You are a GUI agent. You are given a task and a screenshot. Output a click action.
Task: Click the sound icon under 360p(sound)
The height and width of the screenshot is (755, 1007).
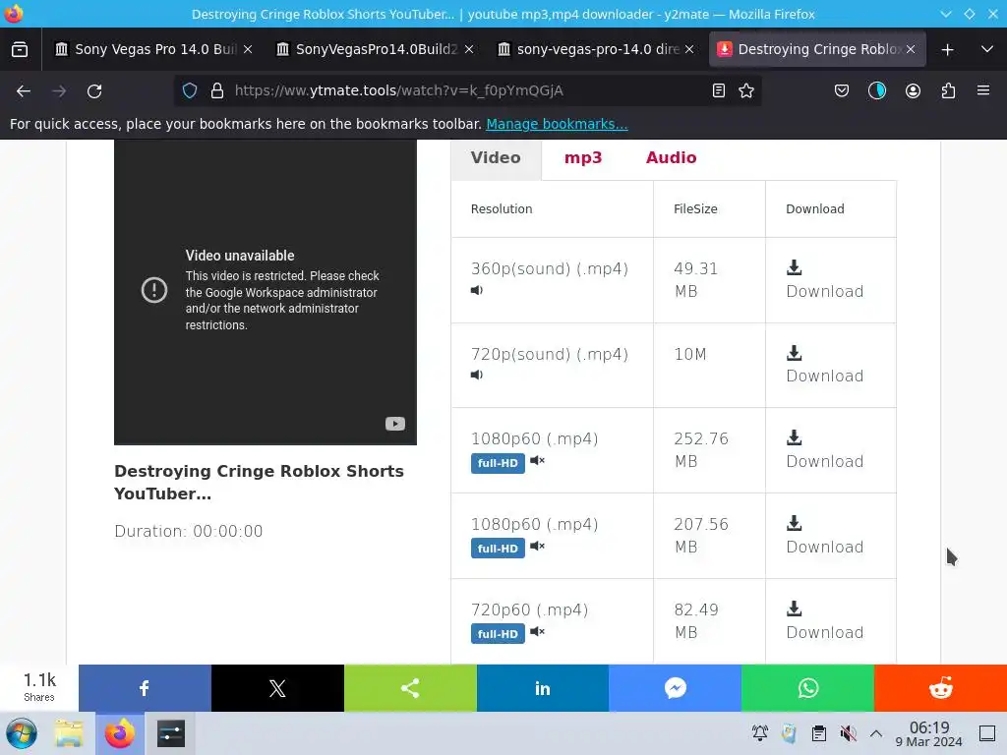click(x=477, y=290)
